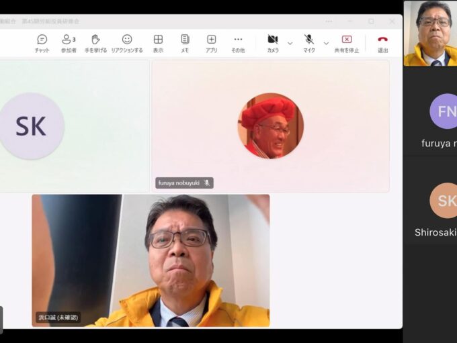Image resolution: width=457 pixels, height=343 pixels.
Task: Open その他 more options menu
Action: (238, 44)
